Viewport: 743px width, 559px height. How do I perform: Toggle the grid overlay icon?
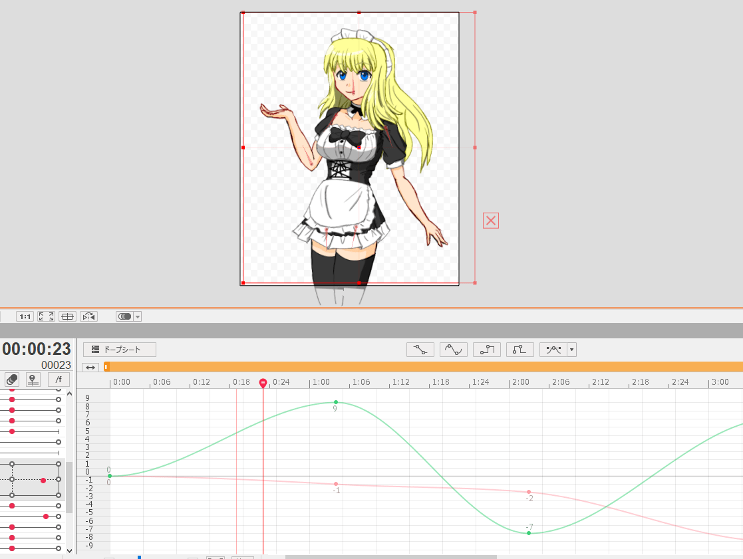(67, 316)
